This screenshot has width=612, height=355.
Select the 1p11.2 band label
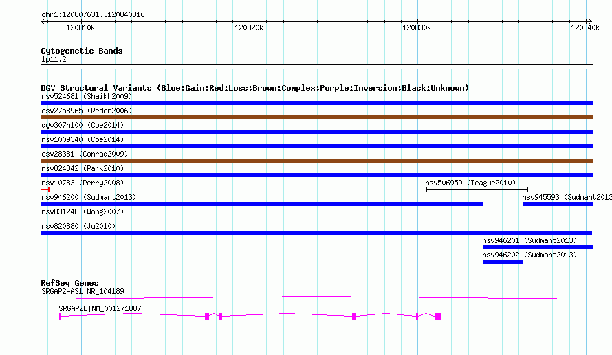coord(54,59)
